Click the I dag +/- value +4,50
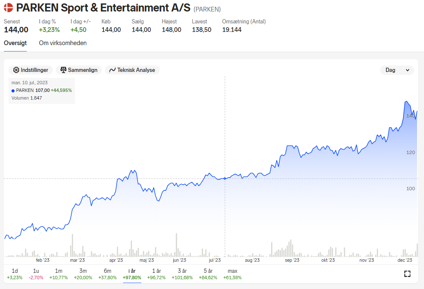 coord(78,30)
